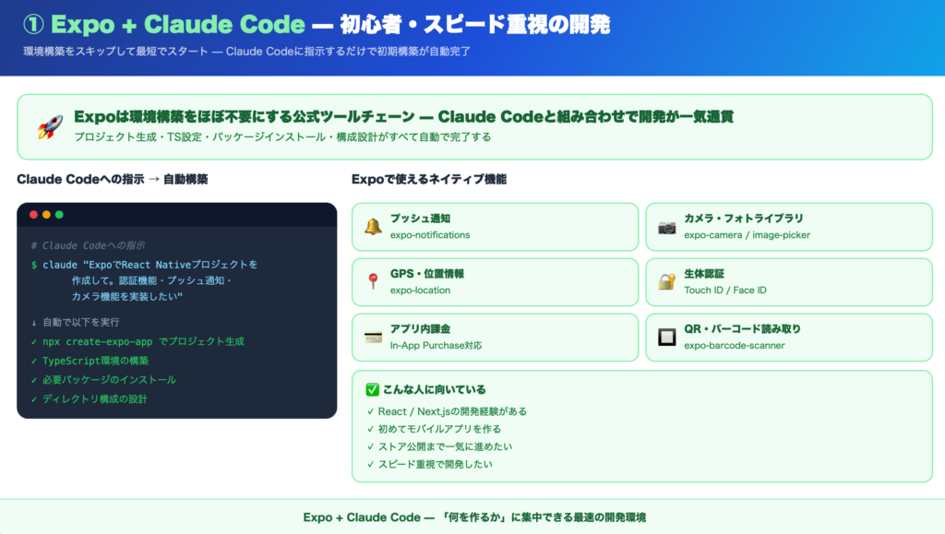Screen dimensions: 945x534
Task: Click the yellow dot in terminal title bar
Action: pos(47,215)
